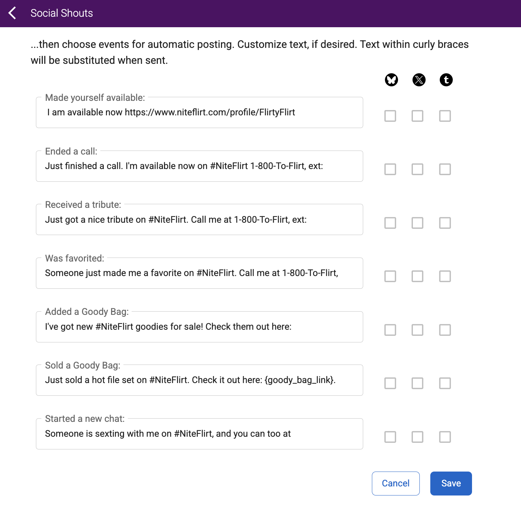Enable Tumblr for Made yourself available

(x=445, y=116)
